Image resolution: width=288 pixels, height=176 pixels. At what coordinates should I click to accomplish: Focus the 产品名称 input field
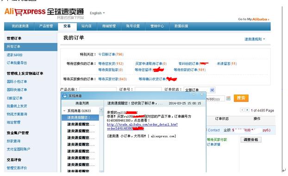point(98,89)
